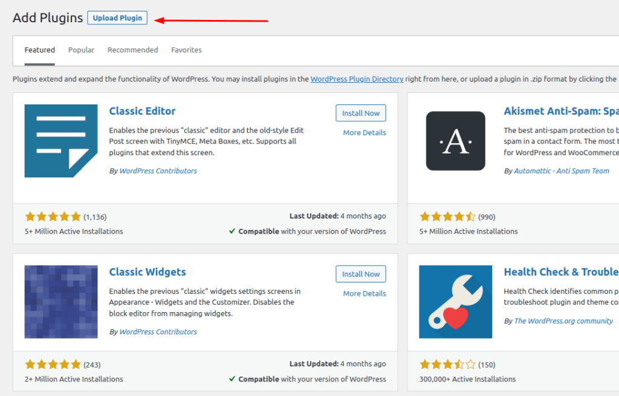Install the Classic Widgets plugin now
The image size is (619, 396).
pyautogui.click(x=361, y=274)
